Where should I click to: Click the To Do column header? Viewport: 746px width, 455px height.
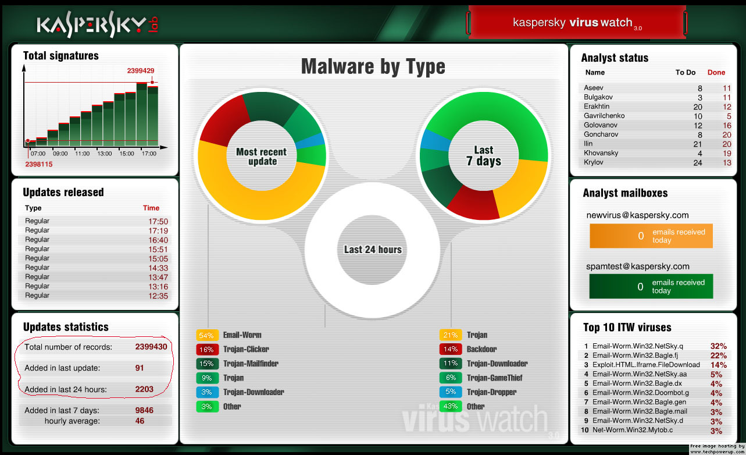tap(686, 73)
